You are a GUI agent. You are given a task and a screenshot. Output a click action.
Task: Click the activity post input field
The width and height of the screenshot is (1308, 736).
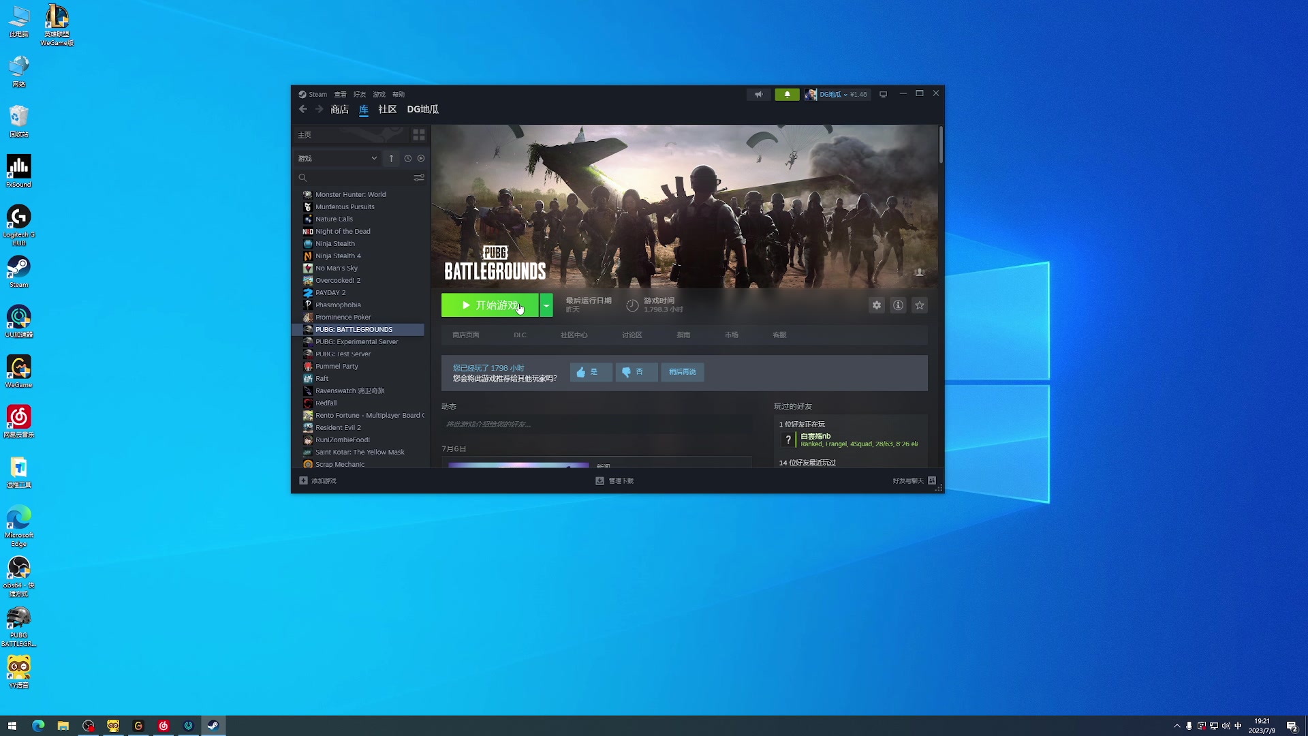[x=597, y=425]
